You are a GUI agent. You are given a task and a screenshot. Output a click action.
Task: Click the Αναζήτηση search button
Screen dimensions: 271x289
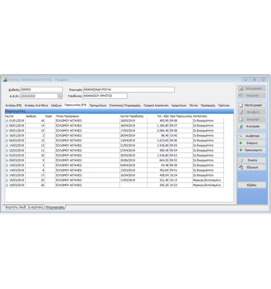click(x=252, y=136)
